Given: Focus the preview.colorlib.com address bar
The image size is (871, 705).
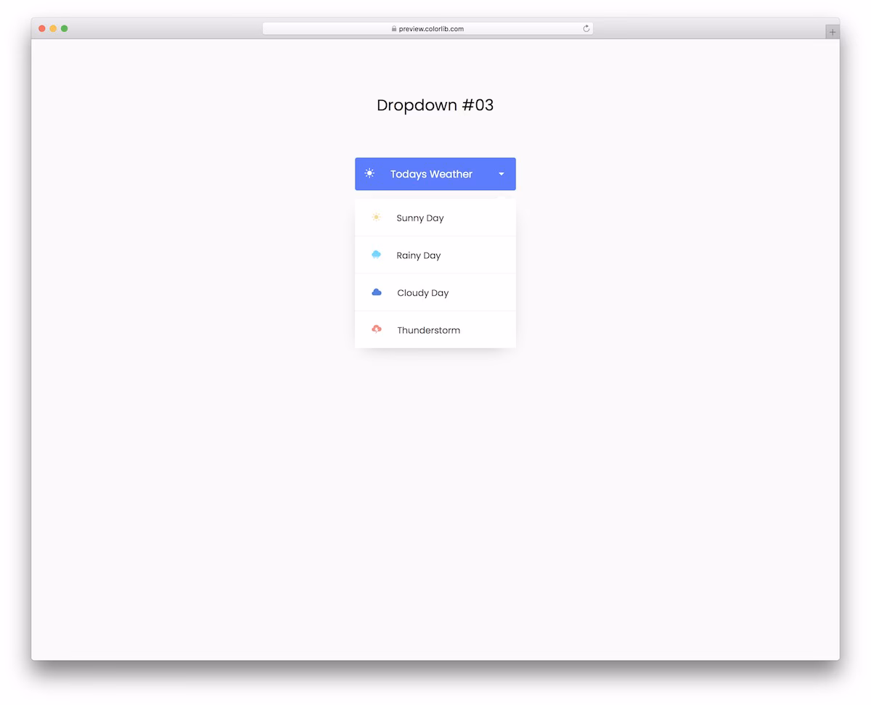Looking at the screenshot, I should (428, 29).
